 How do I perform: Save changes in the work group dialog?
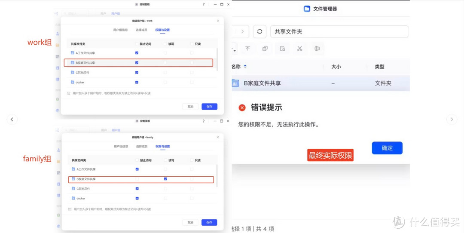point(210,107)
